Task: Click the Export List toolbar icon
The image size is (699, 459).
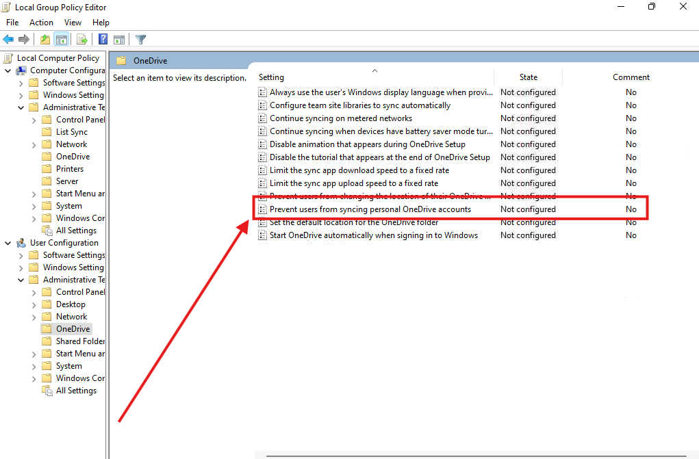Action: [x=82, y=39]
